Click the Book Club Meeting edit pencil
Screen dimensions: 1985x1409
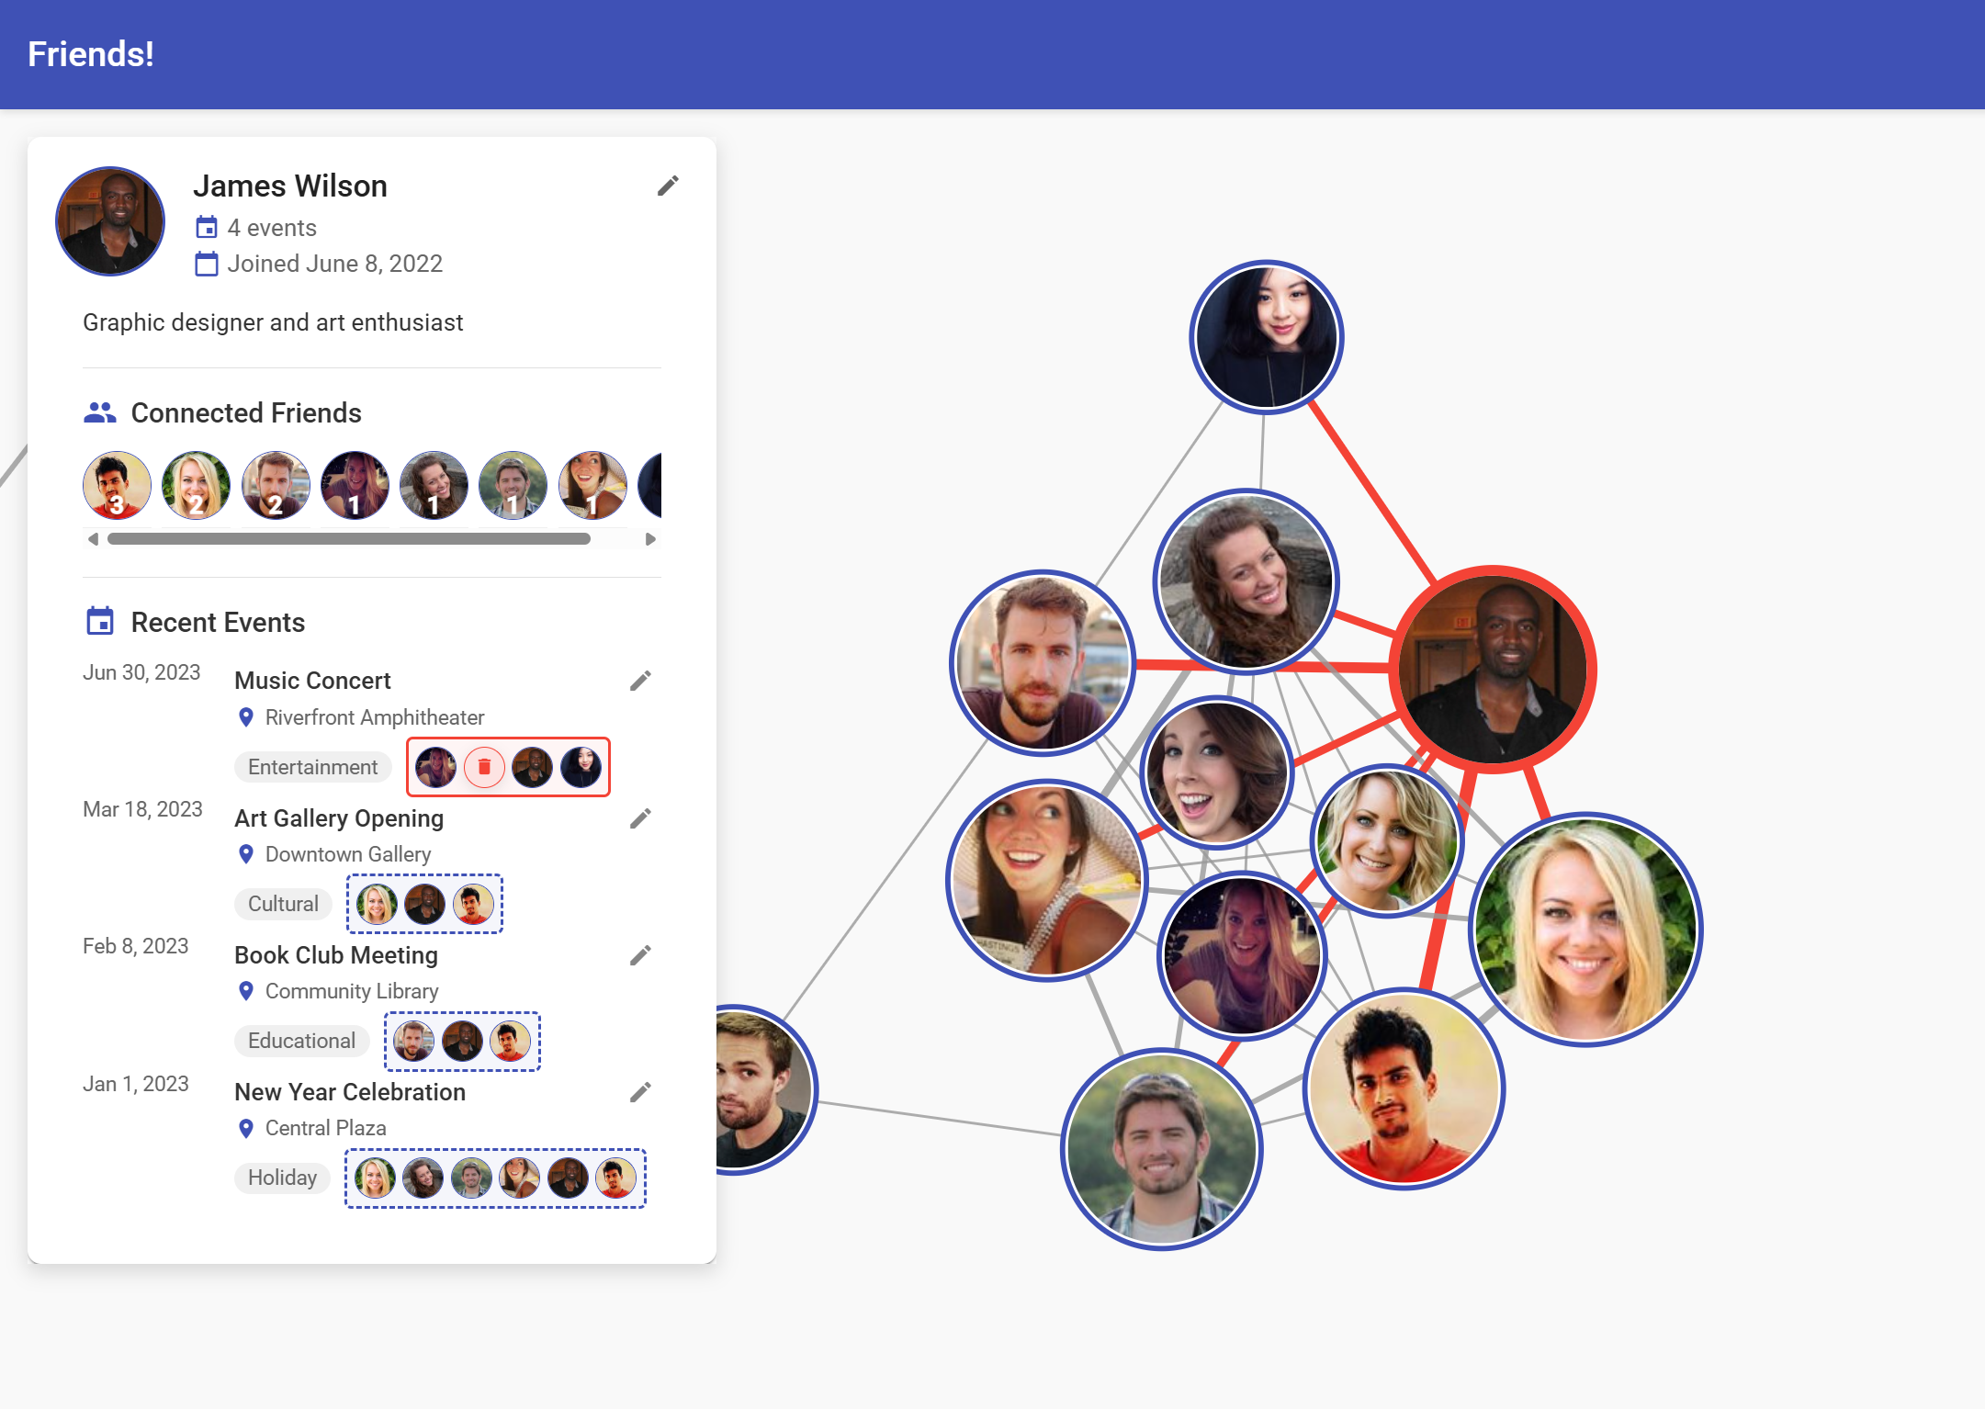click(640, 955)
